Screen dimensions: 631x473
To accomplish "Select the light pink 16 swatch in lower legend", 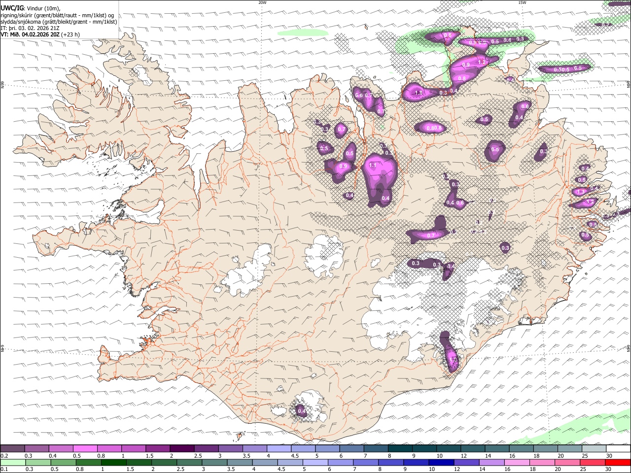I will (517, 462).
